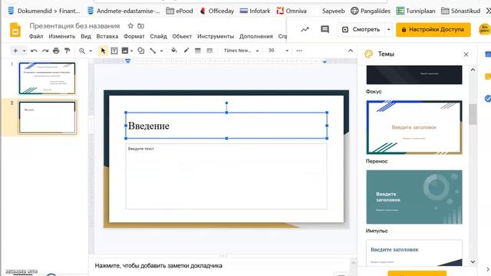Open Смотреть presentation options dropdown
The image size is (491, 276).
click(x=389, y=29)
